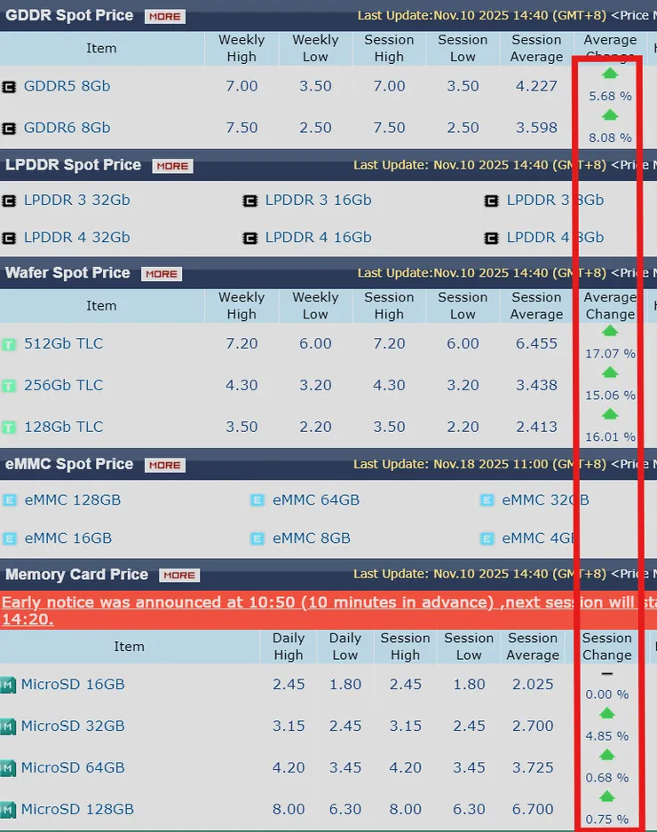Click the M icon beside MicroSD 16GB
Screen dimensions: 657x832
[x=7, y=685]
